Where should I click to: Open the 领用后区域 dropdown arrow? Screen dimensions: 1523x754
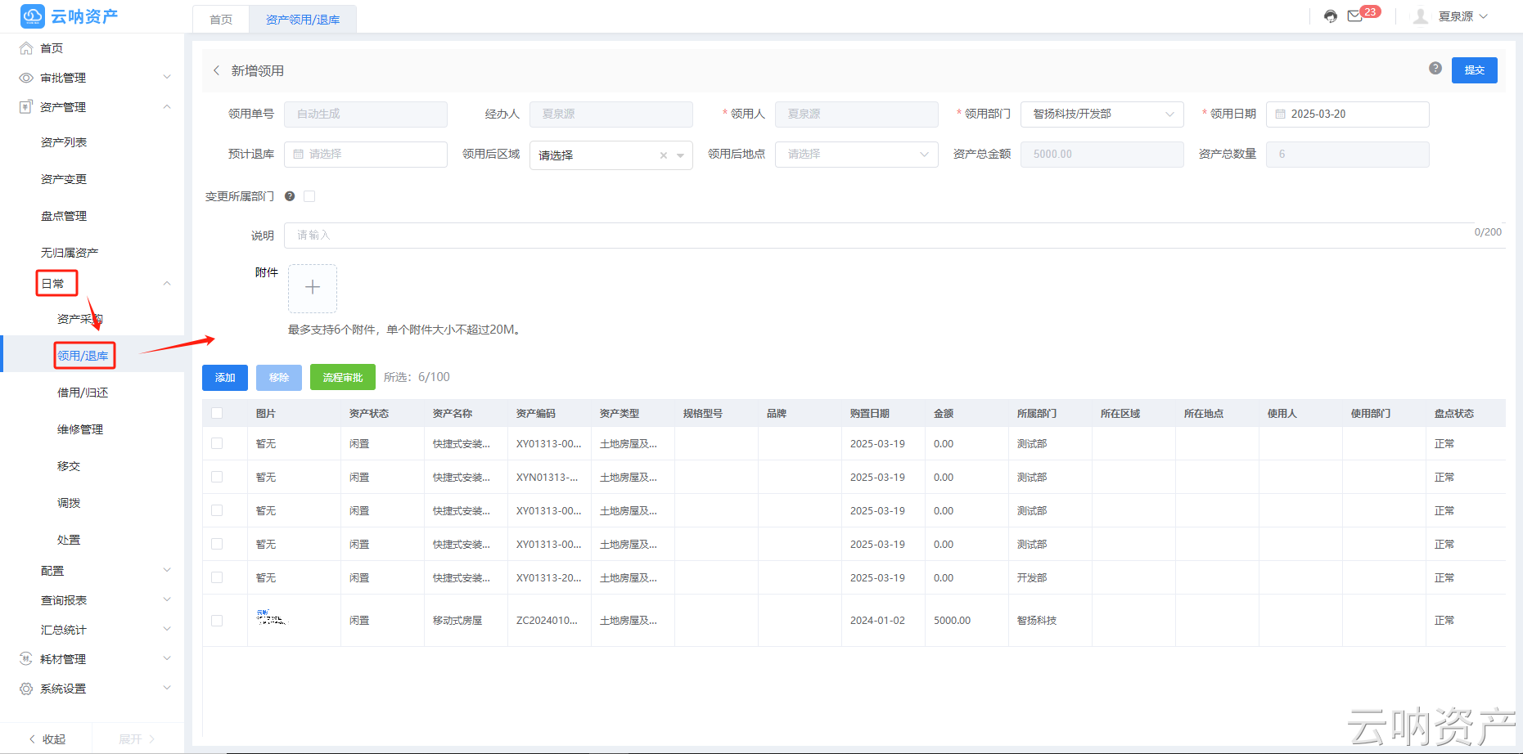pyautogui.click(x=680, y=155)
